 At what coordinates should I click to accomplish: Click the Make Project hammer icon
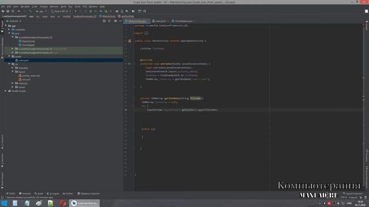point(31,11)
